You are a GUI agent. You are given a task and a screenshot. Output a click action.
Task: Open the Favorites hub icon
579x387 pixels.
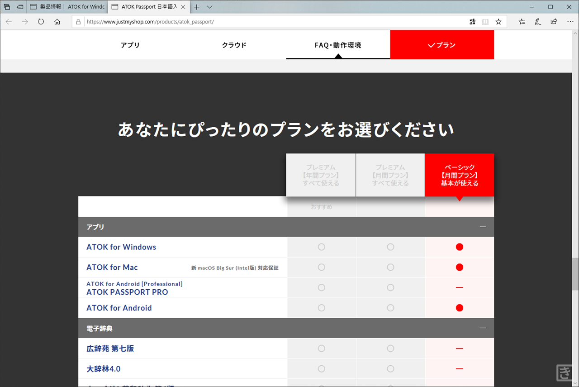coord(522,22)
